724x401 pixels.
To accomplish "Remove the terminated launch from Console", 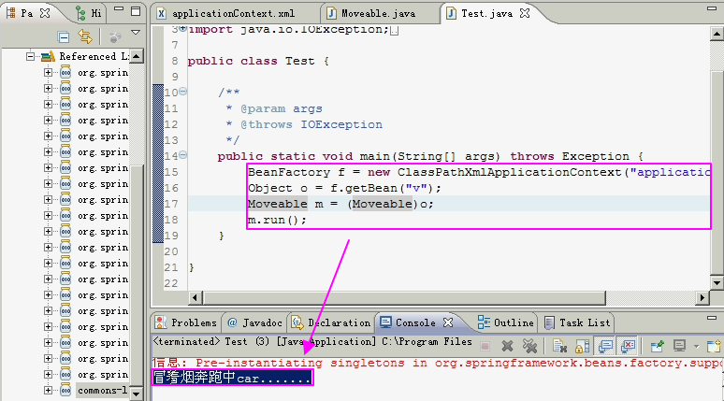I will click(507, 346).
